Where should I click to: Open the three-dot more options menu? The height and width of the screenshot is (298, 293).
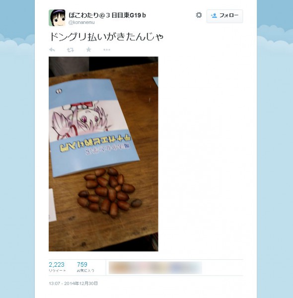[x=107, y=50]
